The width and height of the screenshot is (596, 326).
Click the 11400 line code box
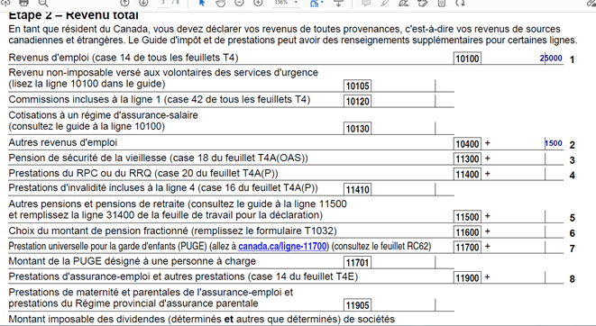[467, 174]
